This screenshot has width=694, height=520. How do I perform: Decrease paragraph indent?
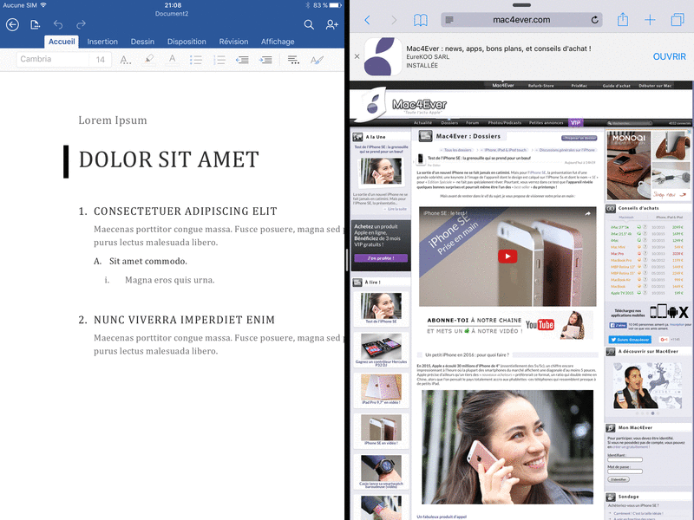click(x=242, y=60)
